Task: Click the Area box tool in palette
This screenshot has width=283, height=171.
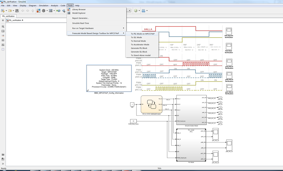Action: [3, 49]
